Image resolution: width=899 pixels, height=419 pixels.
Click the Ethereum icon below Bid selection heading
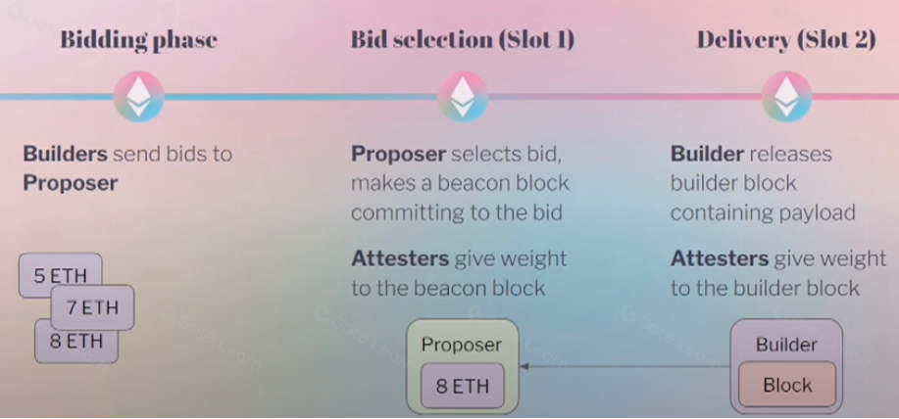click(462, 96)
